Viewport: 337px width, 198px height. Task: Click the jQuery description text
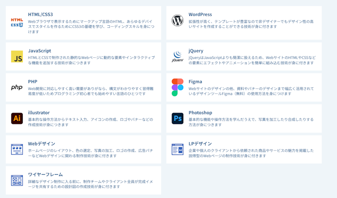[x=252, y=60]
